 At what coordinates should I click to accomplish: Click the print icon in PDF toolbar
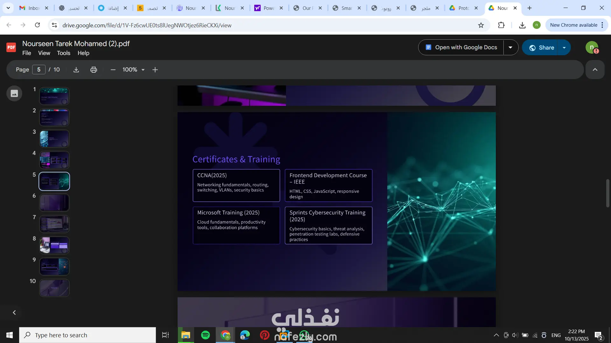[94, 70]
